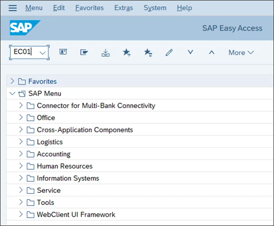Expand the Office node

(21, 118)
